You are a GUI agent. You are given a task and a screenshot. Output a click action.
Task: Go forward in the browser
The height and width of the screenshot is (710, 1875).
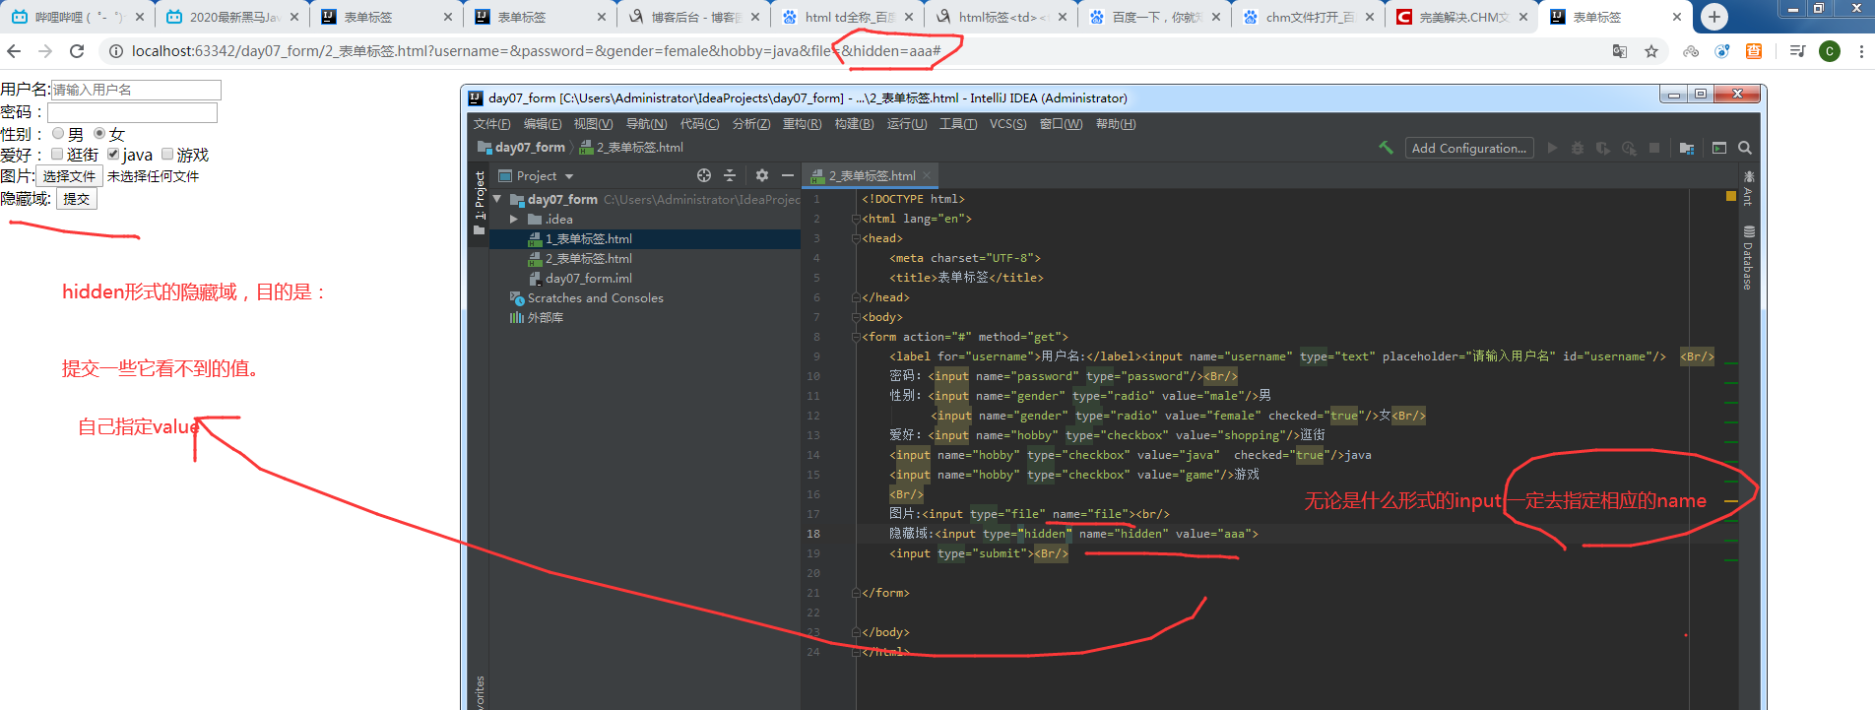45,51
